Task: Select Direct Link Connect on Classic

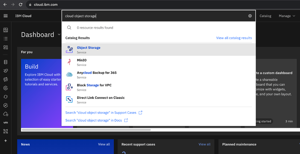Action: click(x=101, y=98)
